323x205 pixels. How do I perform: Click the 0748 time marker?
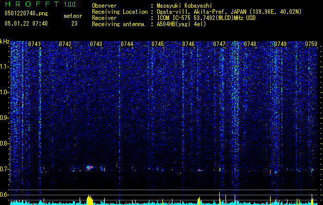click(x=250, y=44)
